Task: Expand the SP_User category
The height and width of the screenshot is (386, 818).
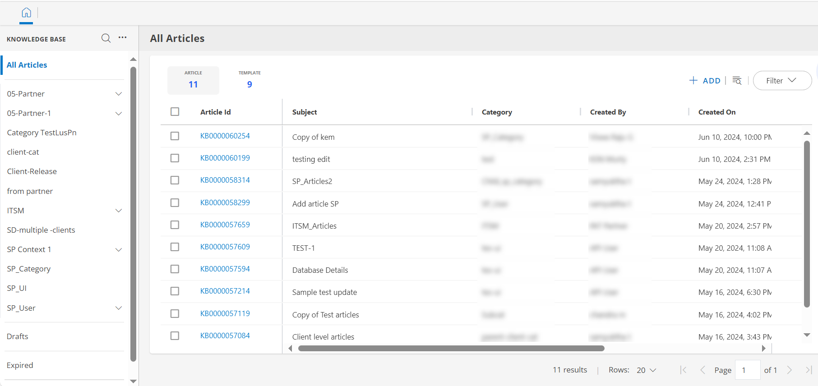Action: 119,308
